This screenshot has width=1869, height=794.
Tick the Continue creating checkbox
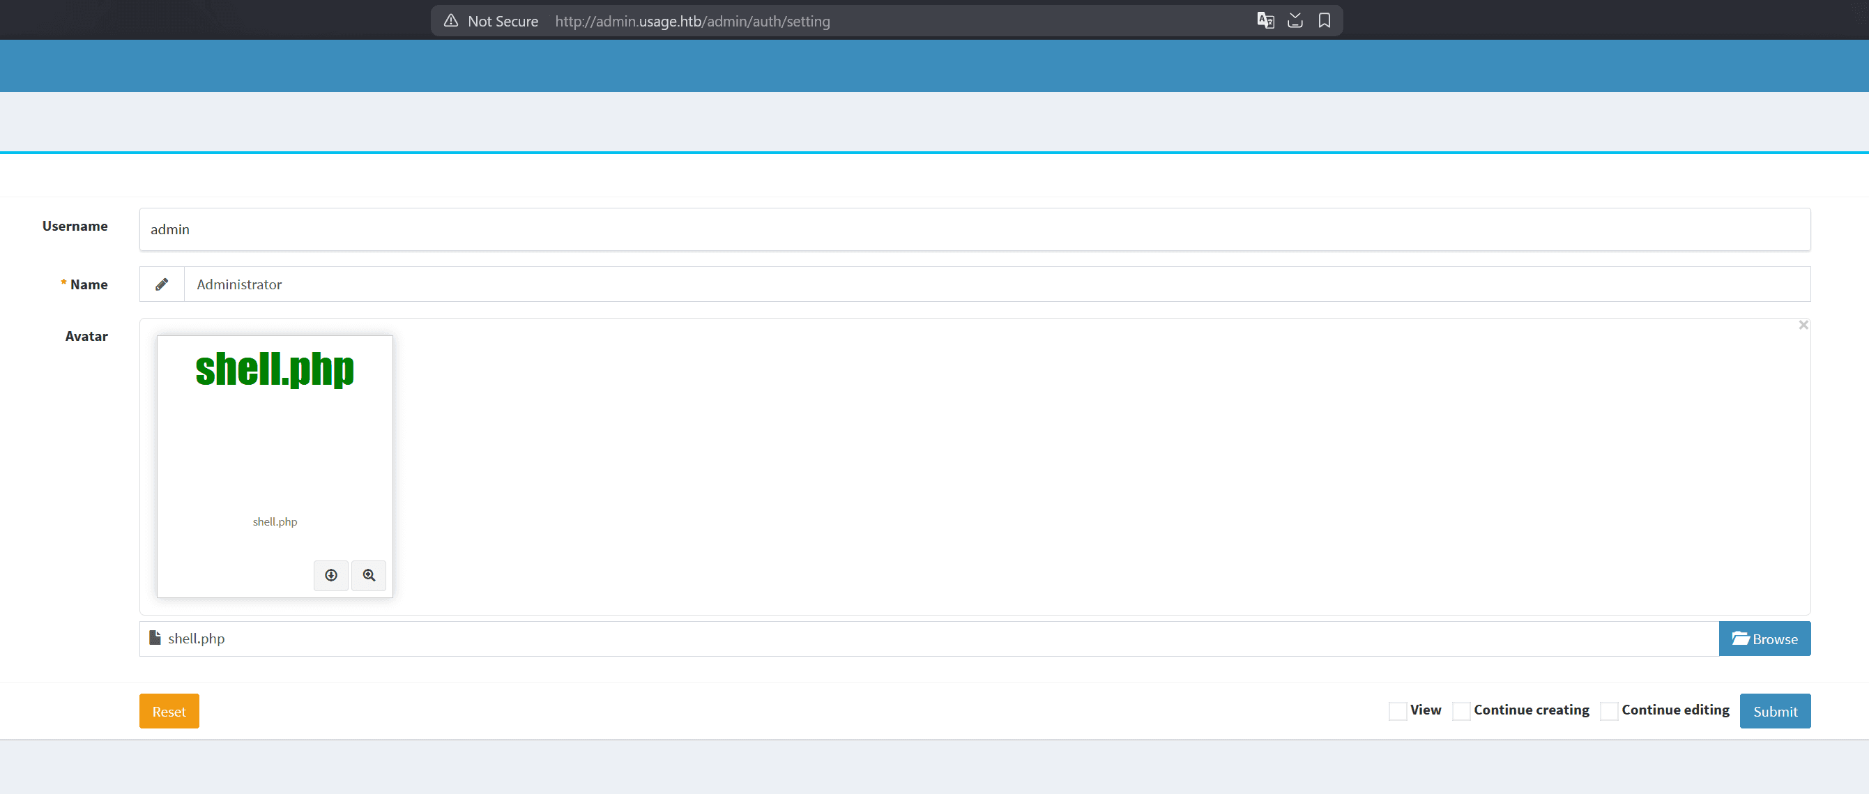(x=1460, y=710)
